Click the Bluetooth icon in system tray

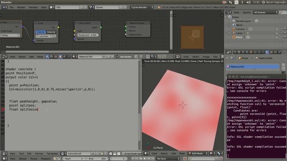click(242, 2)
